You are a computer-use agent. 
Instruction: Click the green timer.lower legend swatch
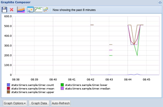(62, 85)
